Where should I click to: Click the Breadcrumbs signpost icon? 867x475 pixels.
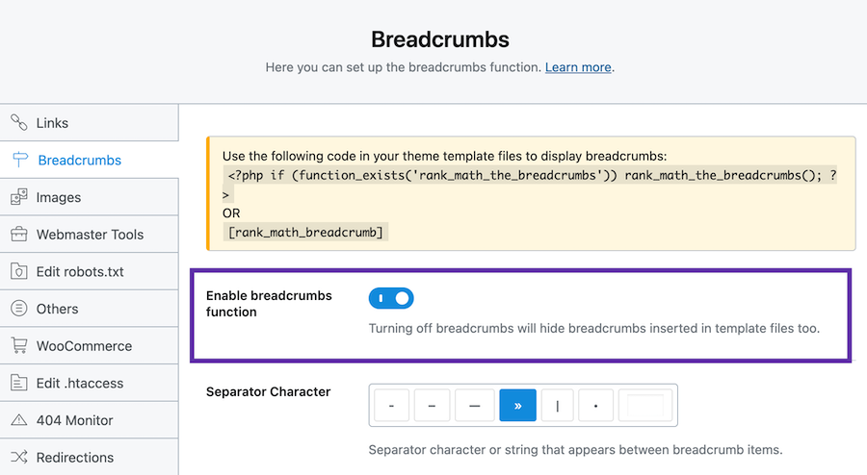pyautogui.click(x=18, y=160)
